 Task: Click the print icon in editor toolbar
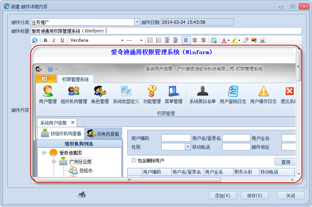click(263, 40)
